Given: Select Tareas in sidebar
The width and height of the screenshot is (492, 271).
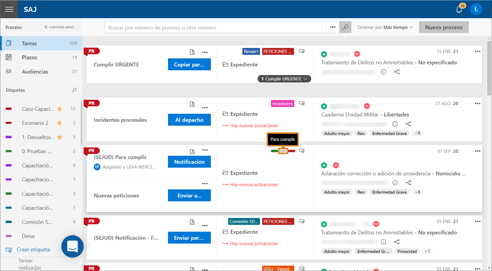Looking at the screenshot, I should pos(41,43).
